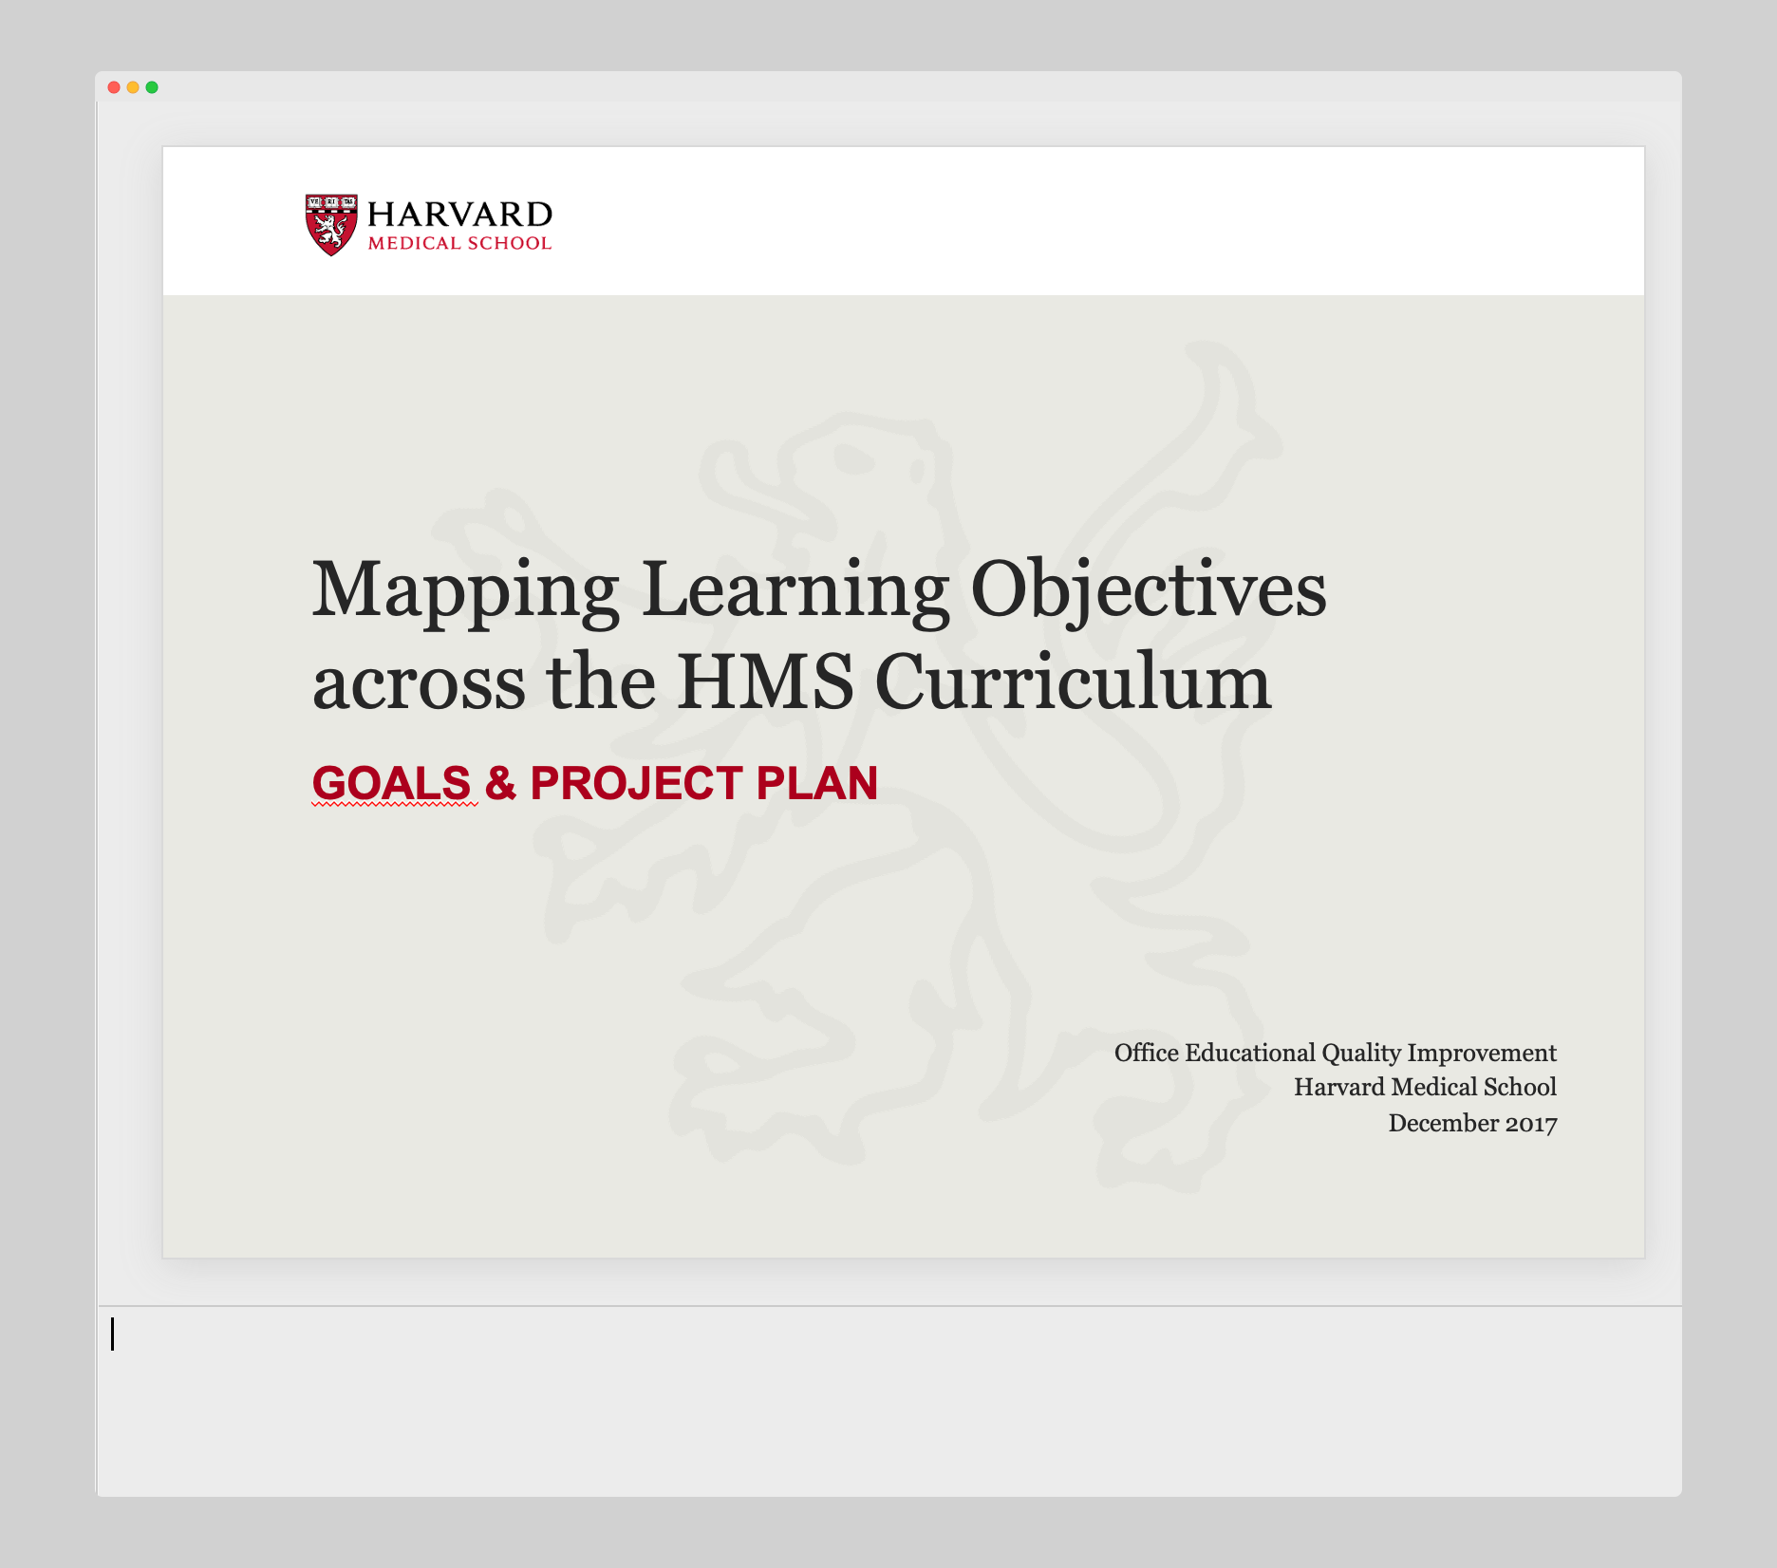Close the window with the red button

(114, 87)
